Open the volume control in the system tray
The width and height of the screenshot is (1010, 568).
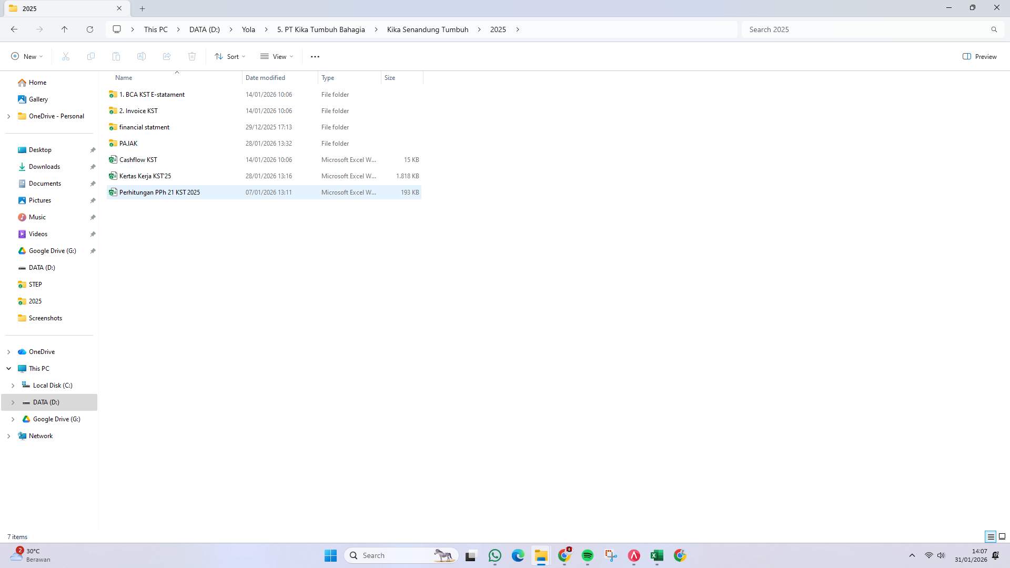(x=940, y=555)
